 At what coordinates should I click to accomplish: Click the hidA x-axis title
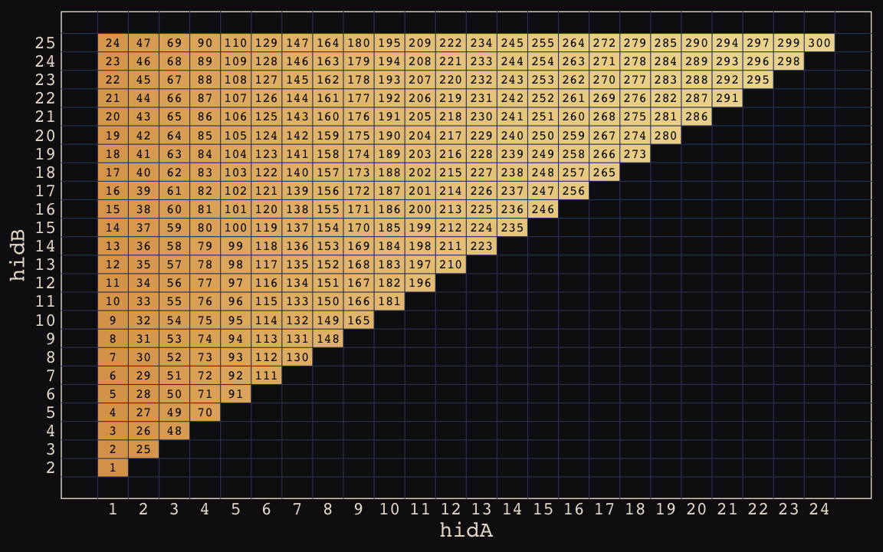pyautogui.click(x=465, y=531)
